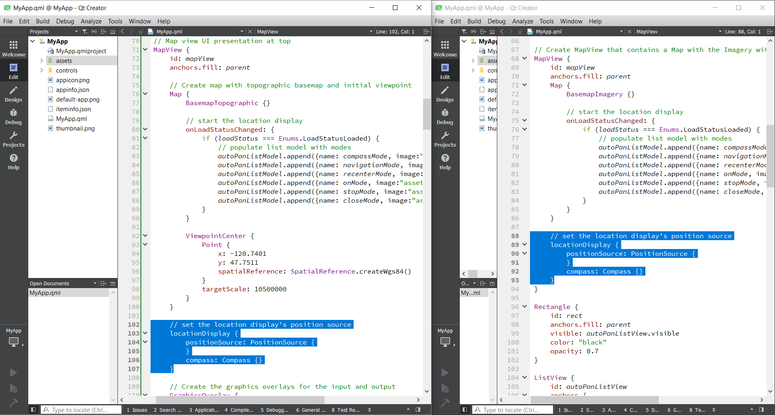The width and height of the screenshot is (775, 415).
Task: Open Design mode in left window
Action: pyautogui.click(x=14, y=93)
